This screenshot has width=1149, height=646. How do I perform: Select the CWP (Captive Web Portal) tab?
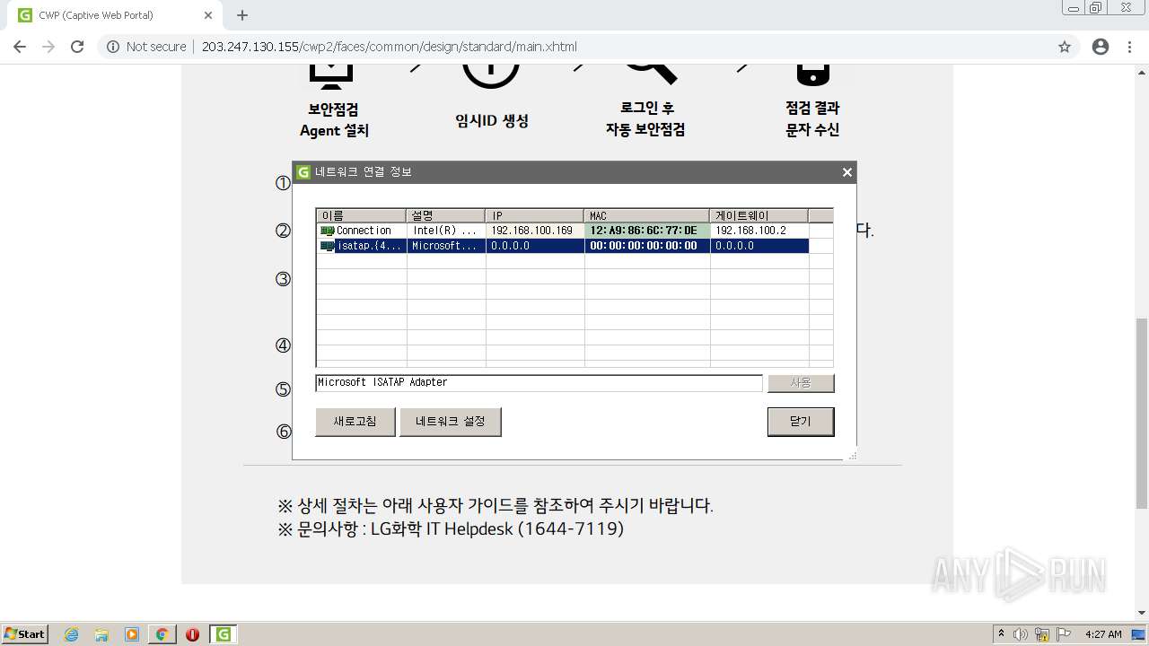114,15
